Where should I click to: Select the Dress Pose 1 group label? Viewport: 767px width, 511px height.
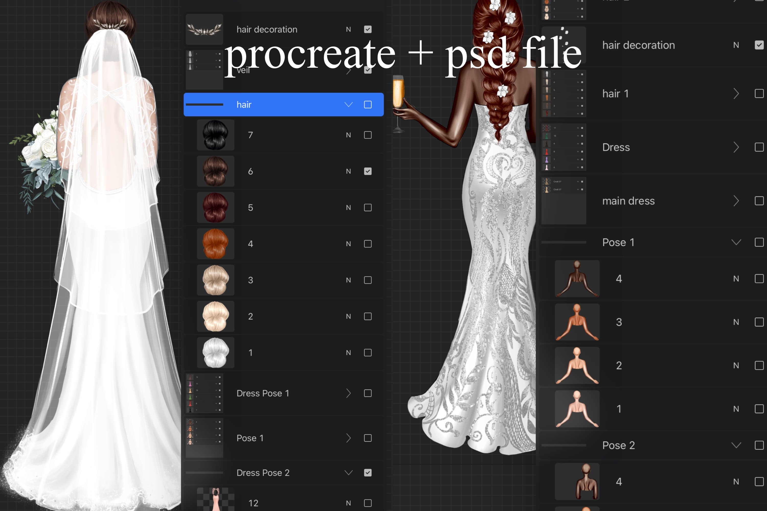[263, 393]
